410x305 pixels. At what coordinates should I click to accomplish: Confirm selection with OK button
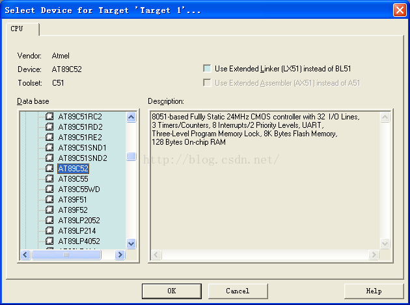click(x=172, y=291)
